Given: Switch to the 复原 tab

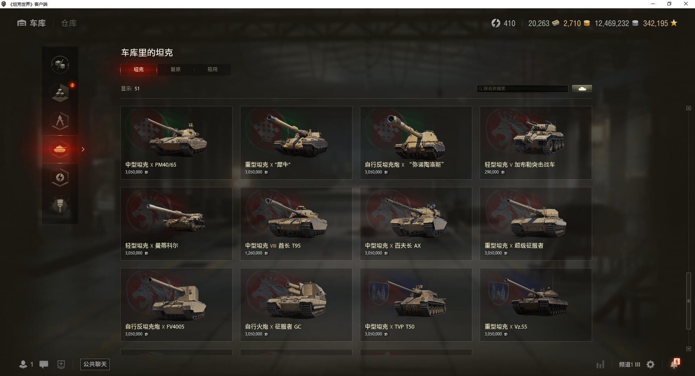Looking at the screenshot, I should [x=176, y=69].
